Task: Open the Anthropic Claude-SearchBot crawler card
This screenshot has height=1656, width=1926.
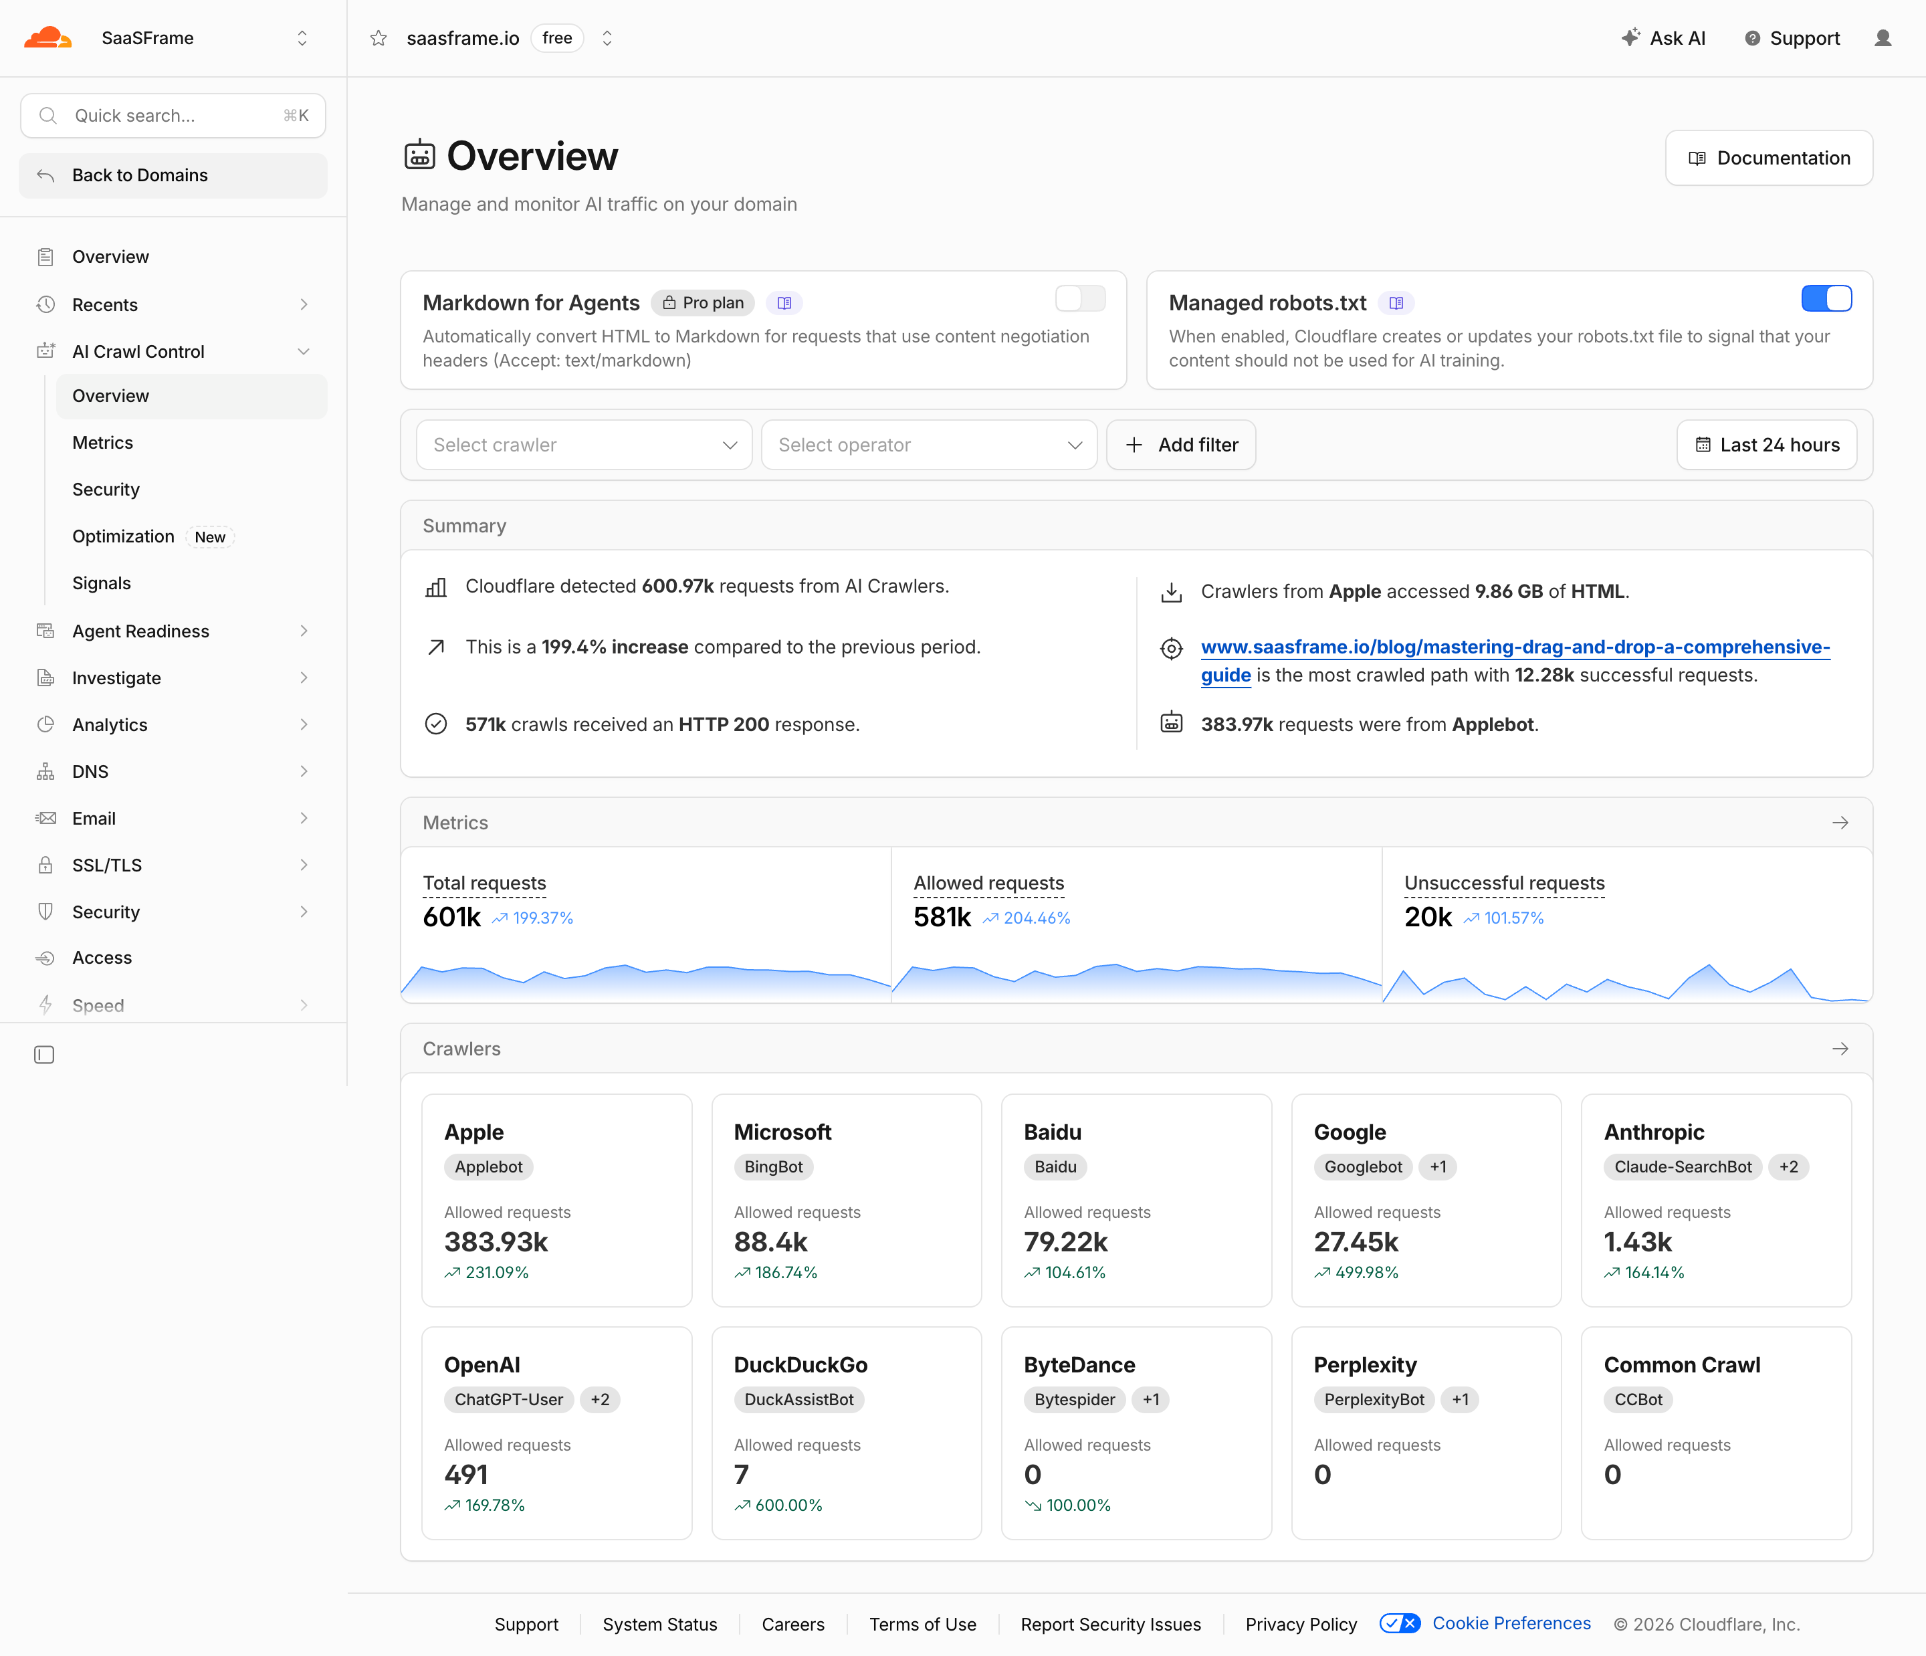Action: (1716, 1199)
